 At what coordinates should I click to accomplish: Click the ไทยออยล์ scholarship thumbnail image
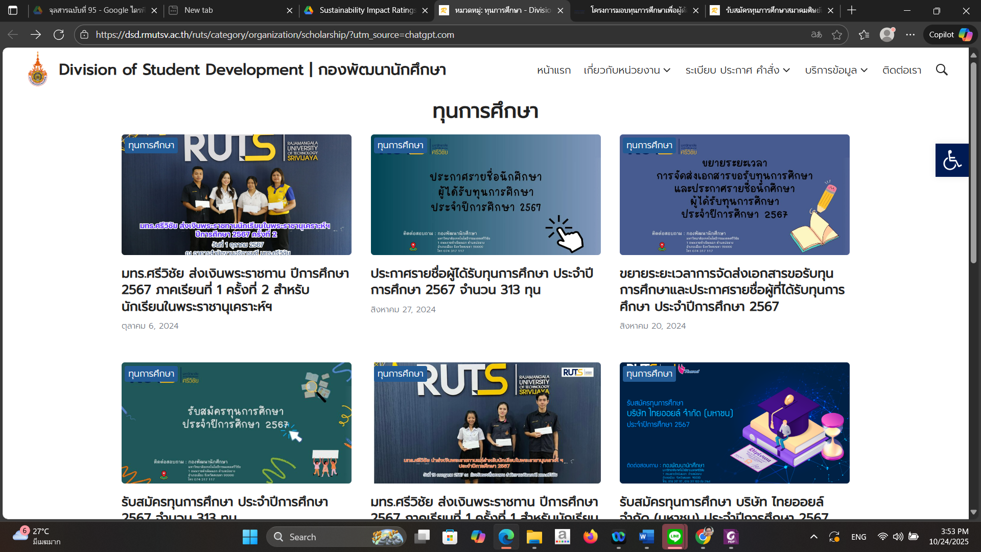tap(734, 423)
